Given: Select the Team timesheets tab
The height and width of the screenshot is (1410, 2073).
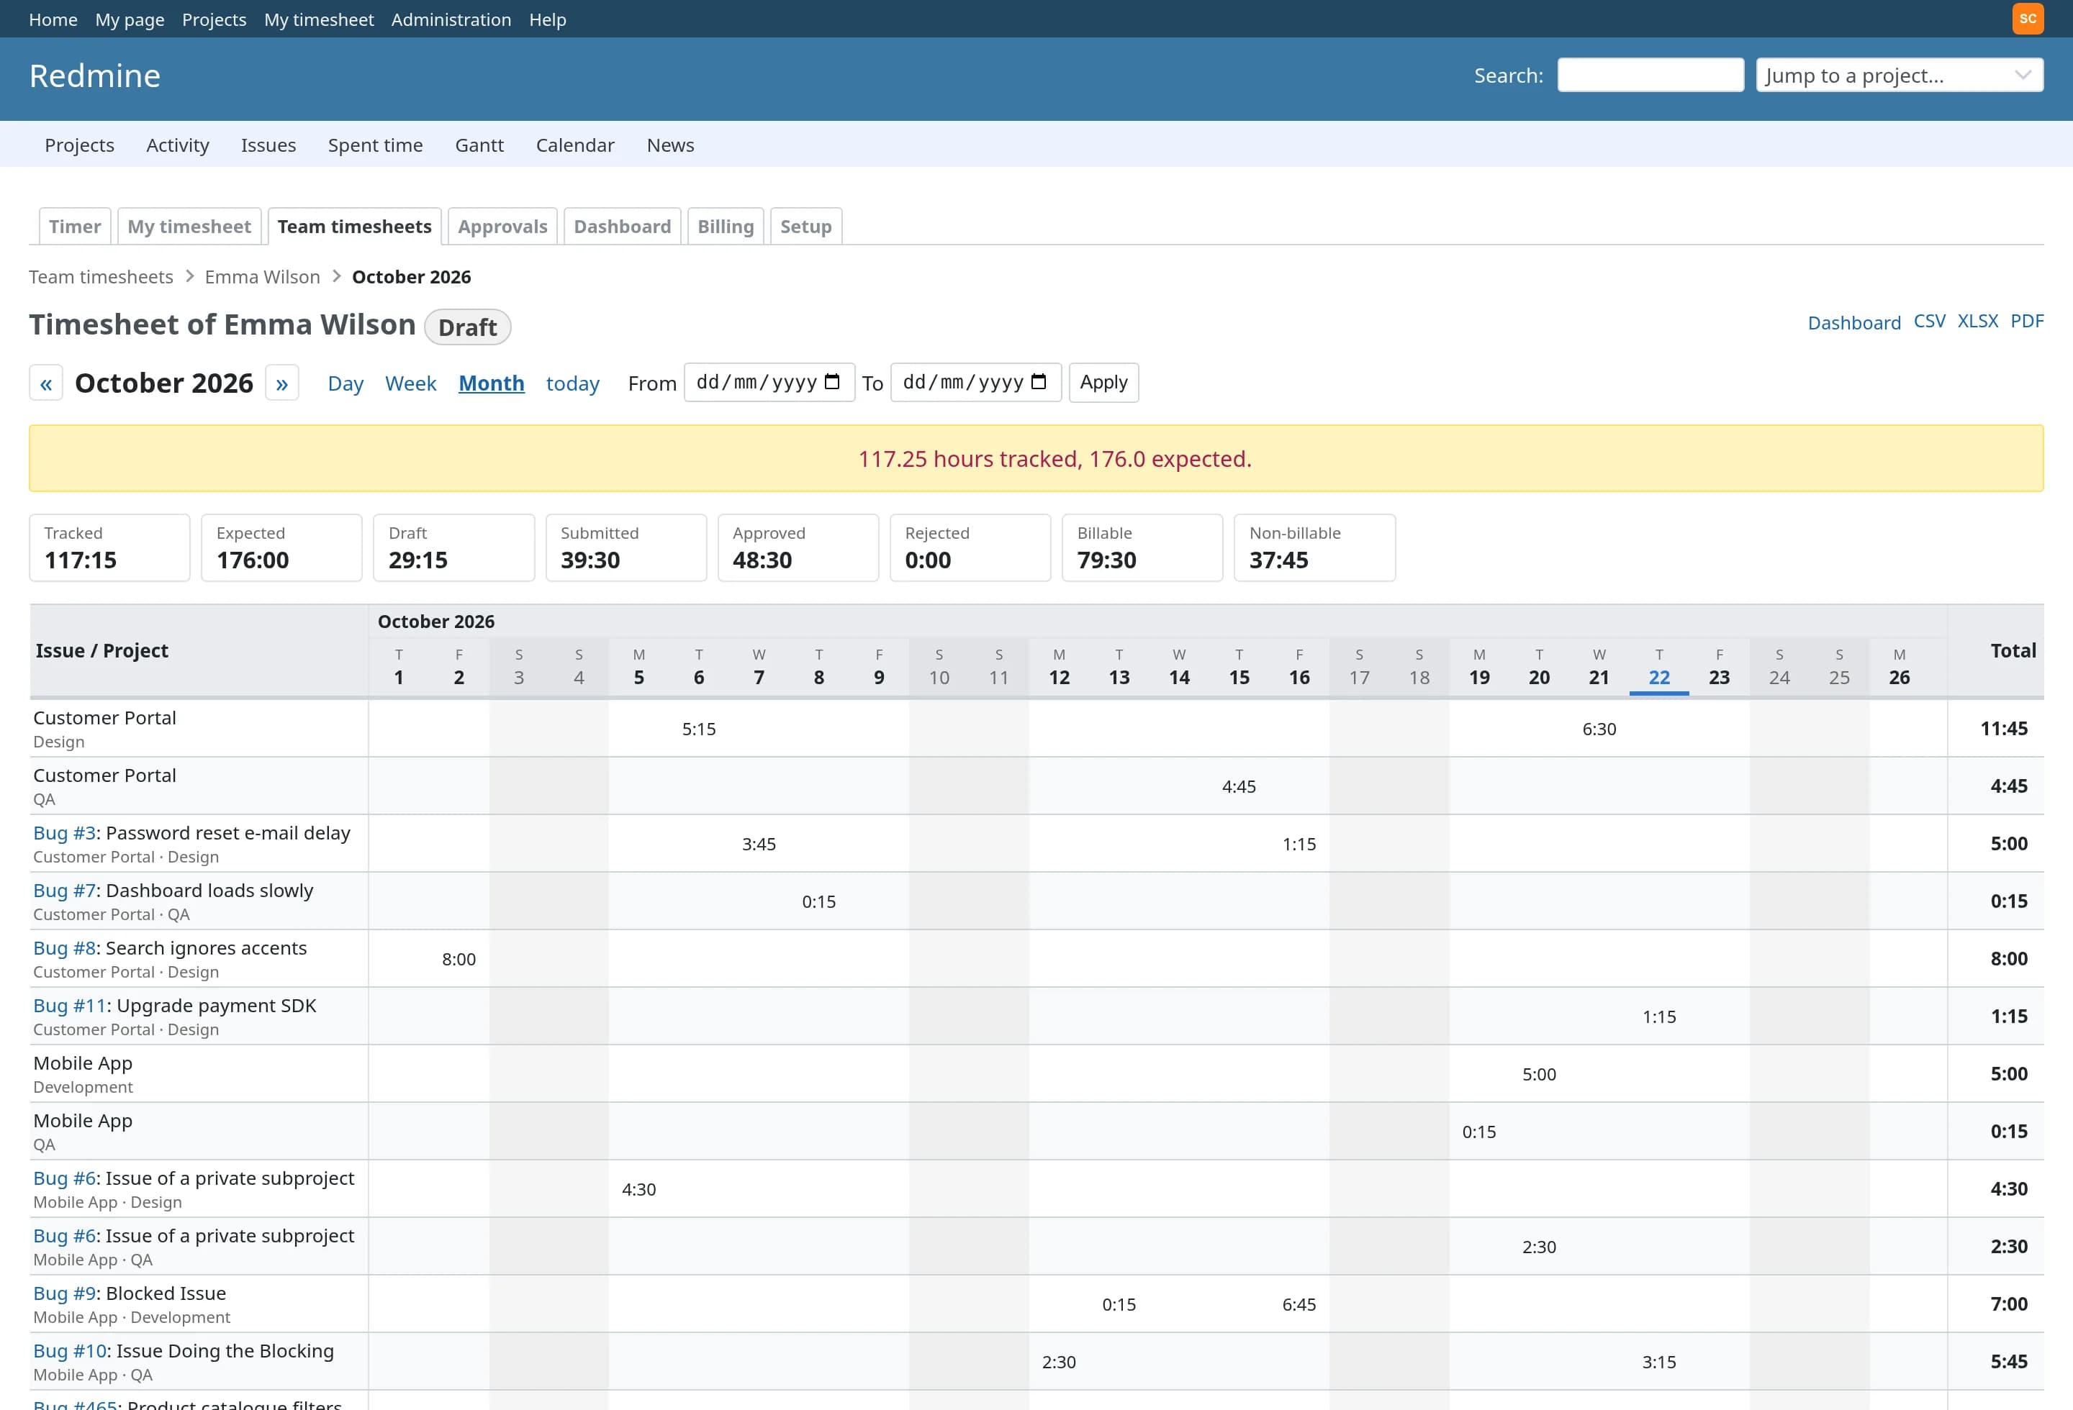Looking at the screenshot, I should [354, 227].
